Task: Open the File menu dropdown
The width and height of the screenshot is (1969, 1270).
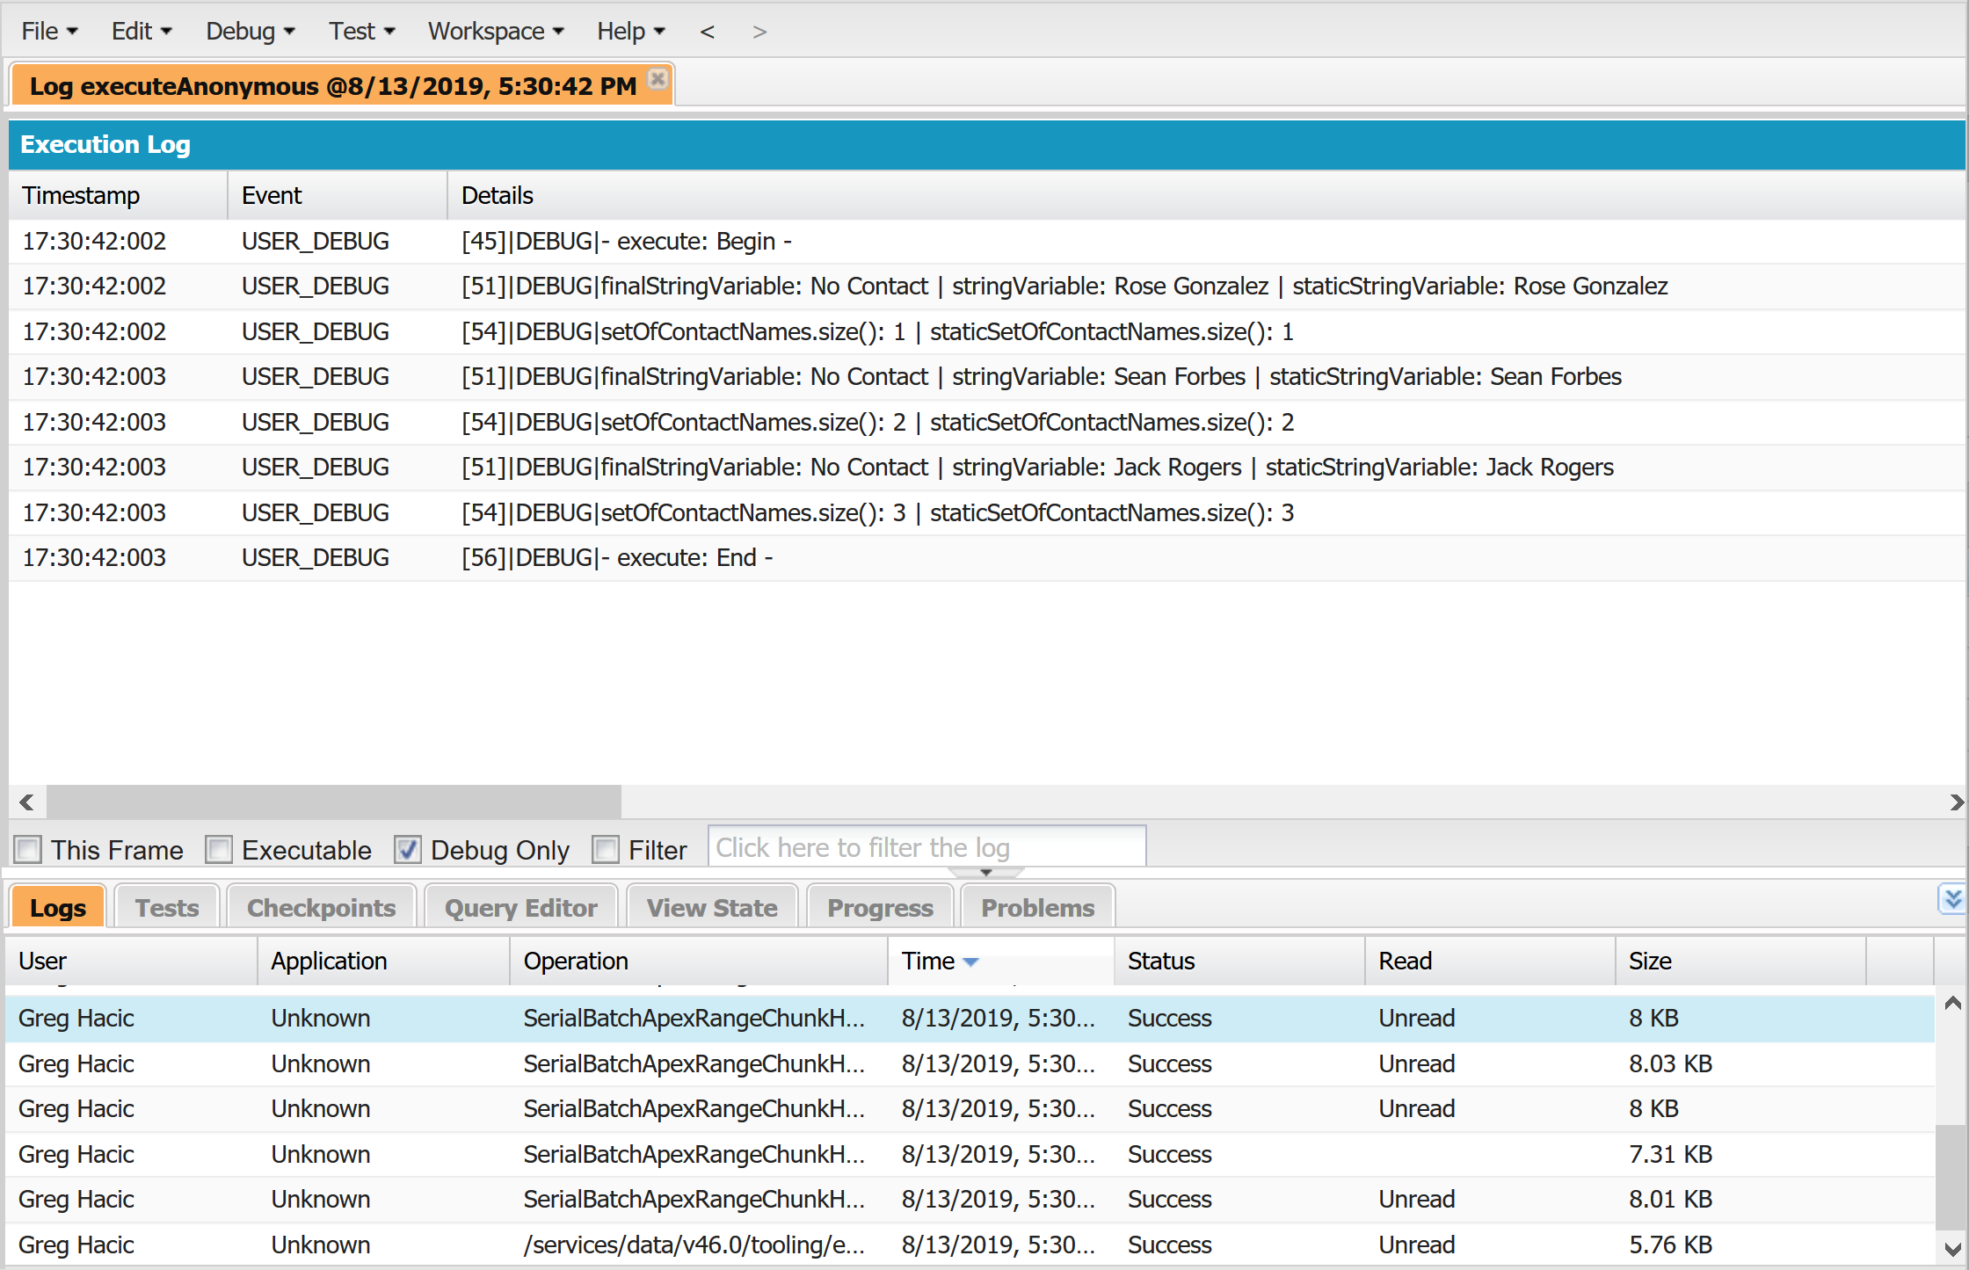Action: [x=49, y=32]
